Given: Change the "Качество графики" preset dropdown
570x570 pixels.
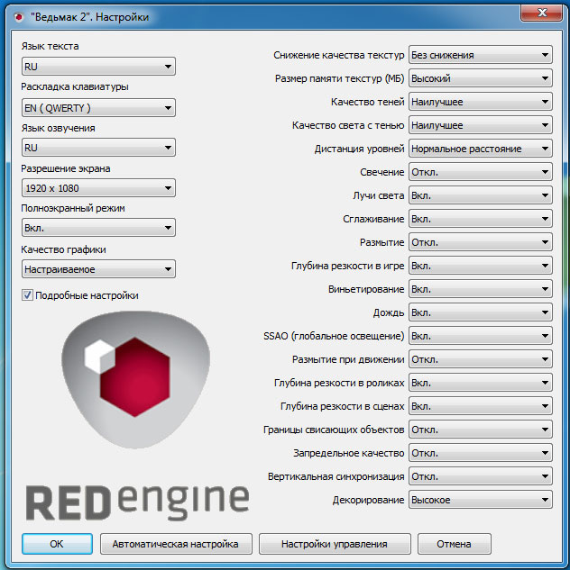Looking at the screenshot, I should click(x=98, y=268).
